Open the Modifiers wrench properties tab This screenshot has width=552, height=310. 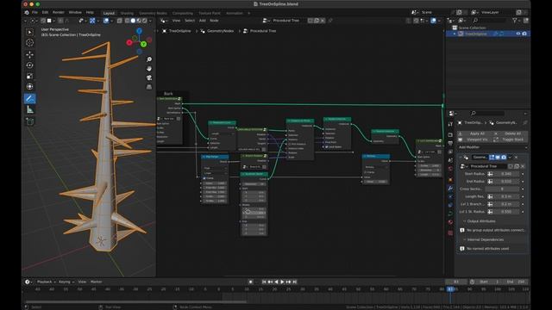click(450, 189)
